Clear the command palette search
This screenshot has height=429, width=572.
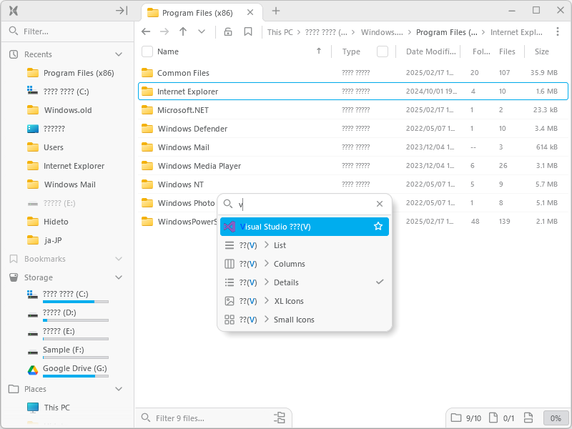380,204
